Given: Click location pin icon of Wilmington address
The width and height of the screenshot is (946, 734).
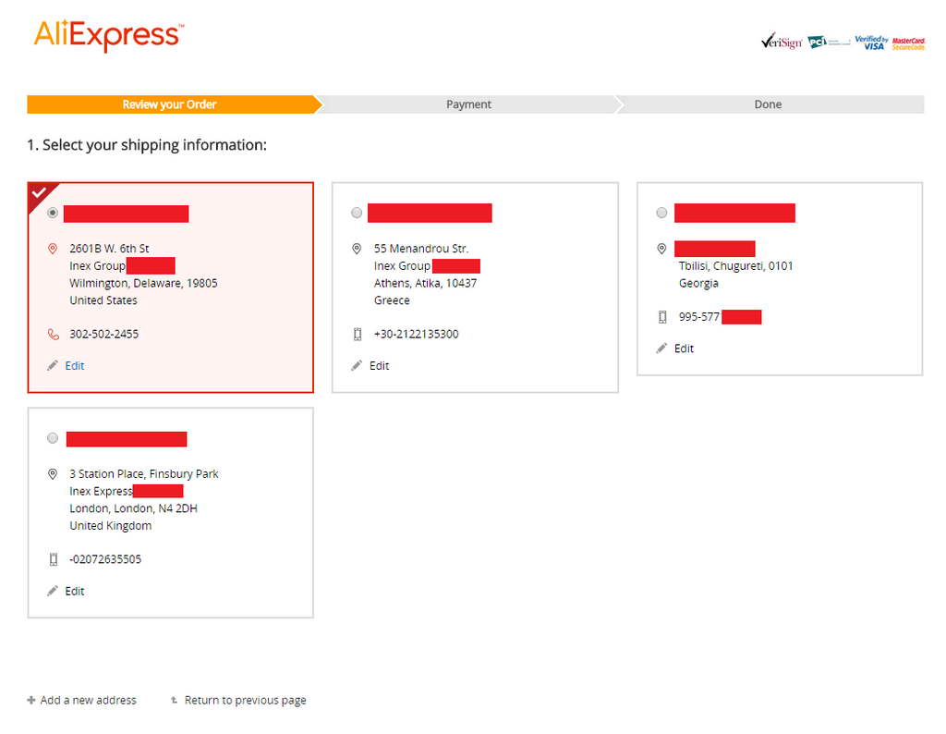Looking at the screenshot, I should [x=53, y=249].
